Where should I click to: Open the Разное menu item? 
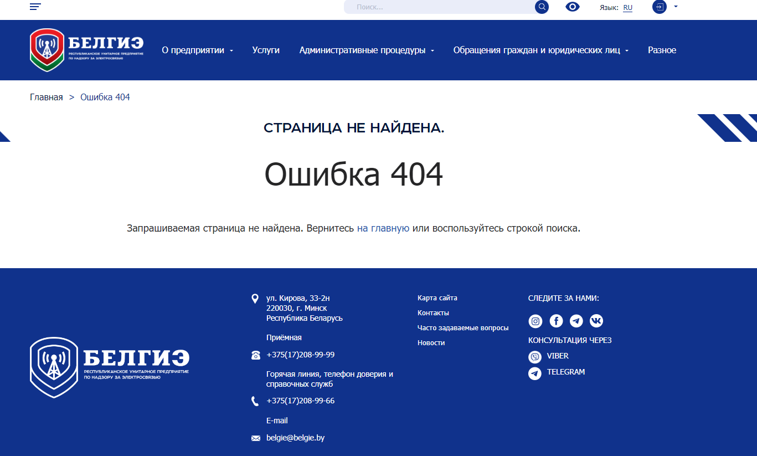tap(662, 50)
